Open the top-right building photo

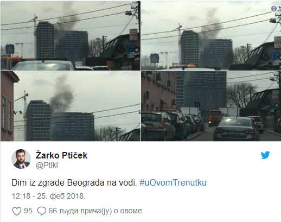pyautogui.click(x=211, y=35)
